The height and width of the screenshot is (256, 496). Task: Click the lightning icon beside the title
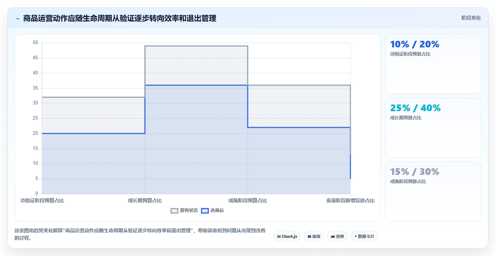tap(17, 18)
